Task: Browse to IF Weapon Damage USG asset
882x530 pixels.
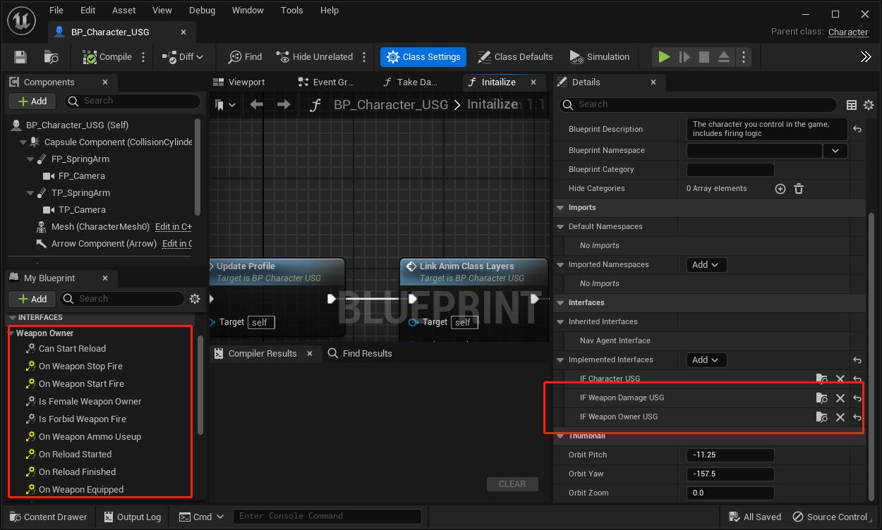Action: (821, 398)
